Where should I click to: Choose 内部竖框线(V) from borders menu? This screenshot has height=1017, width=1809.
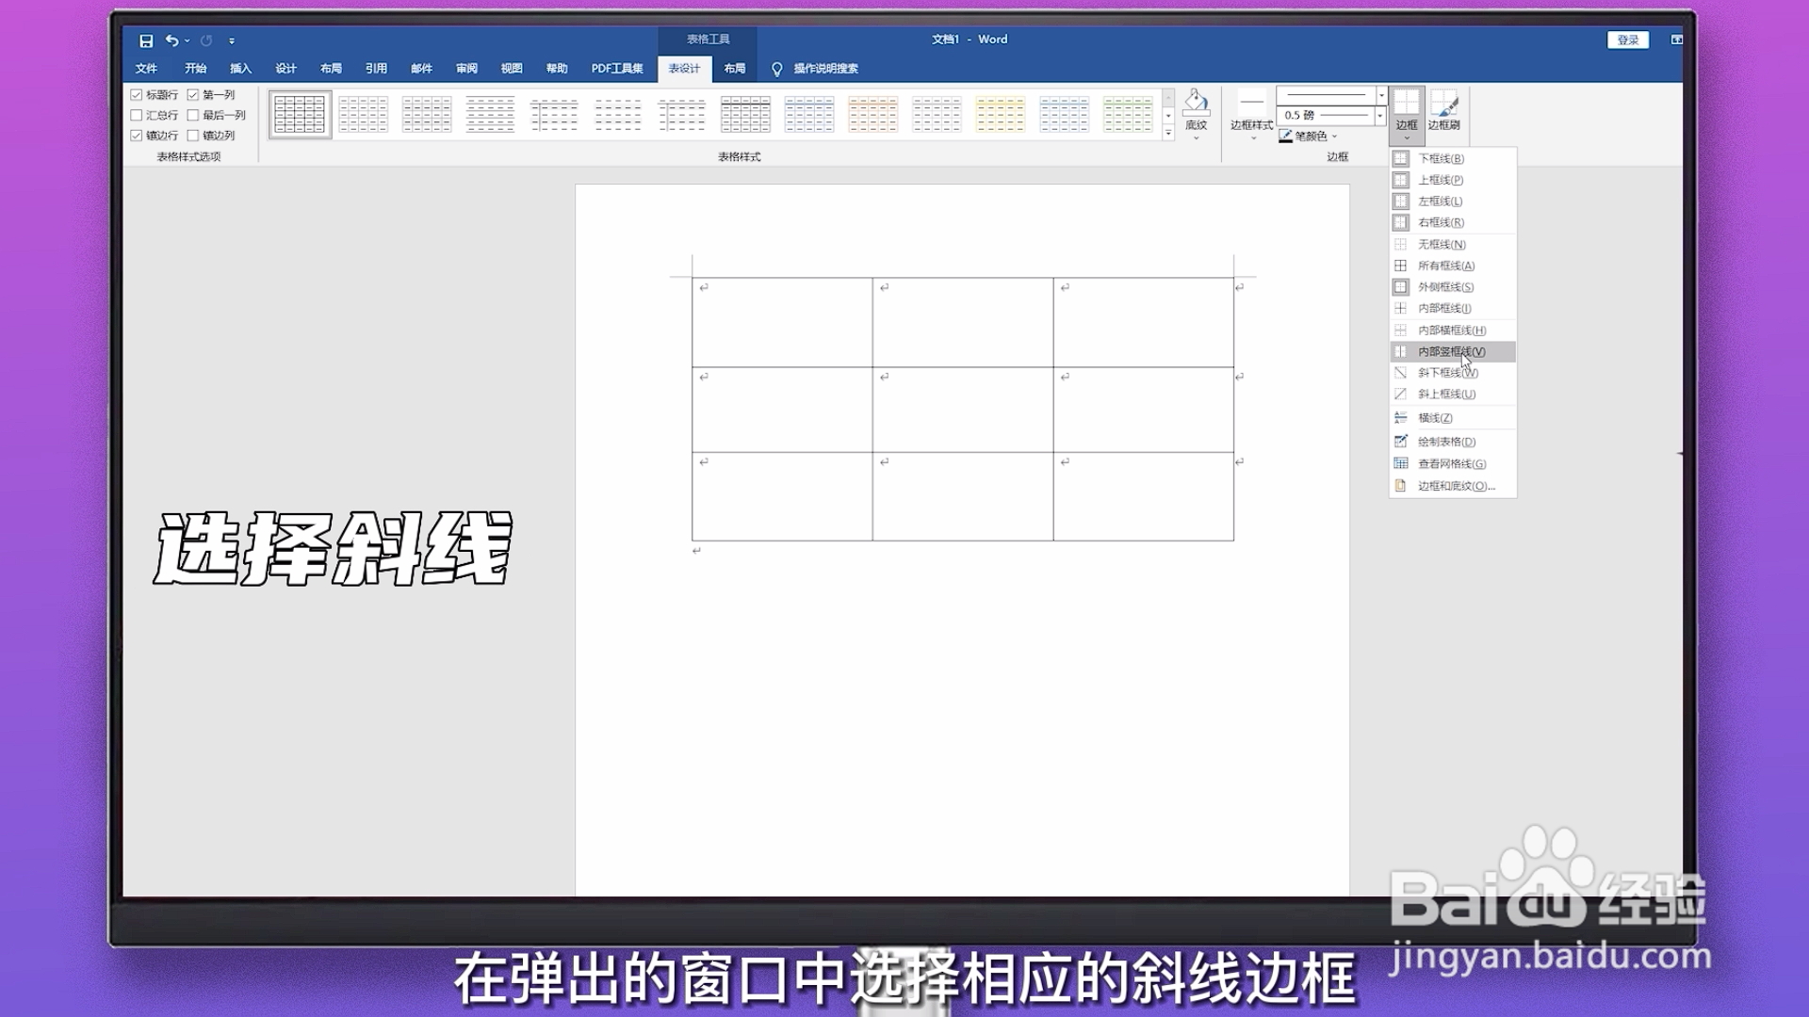point(1453,351)
